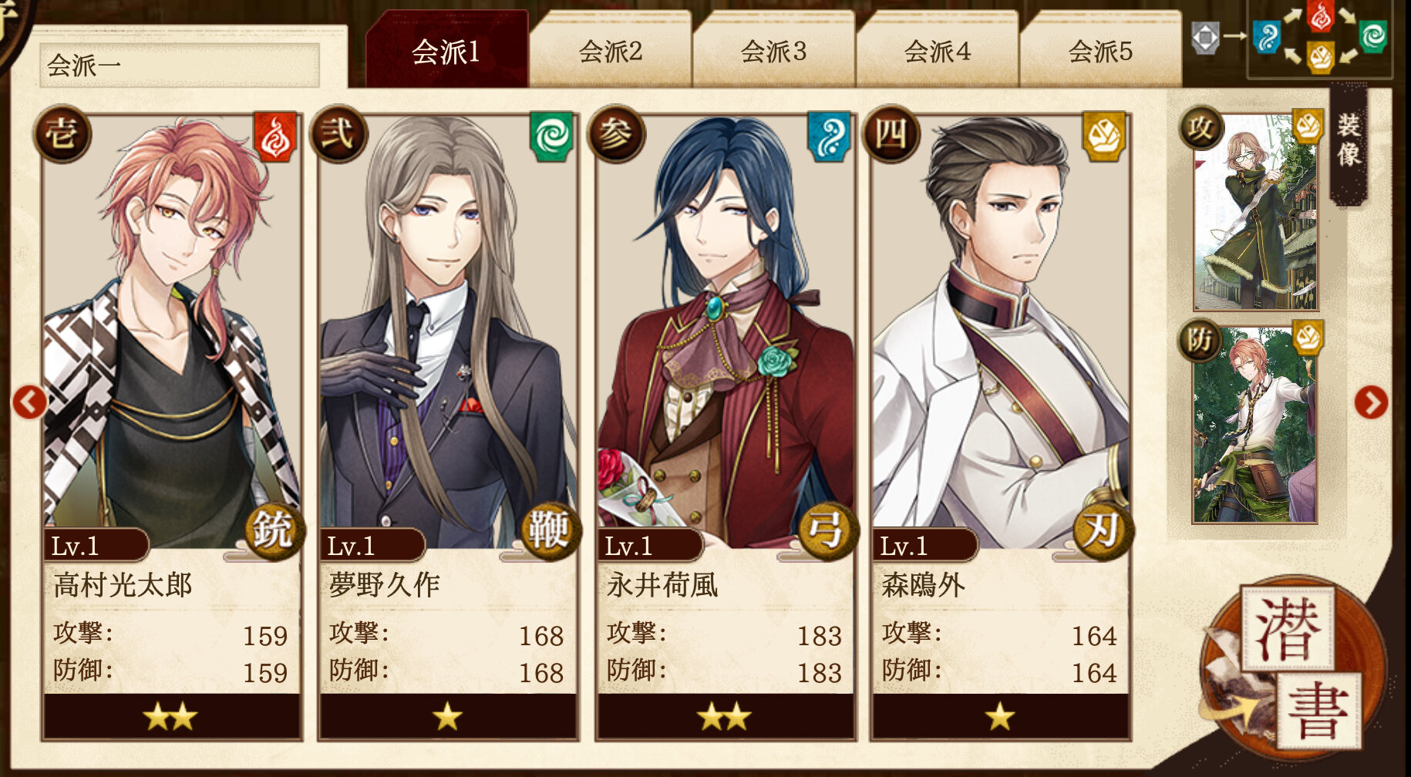Click the 刃 blade weapon badge
Image resolution: width=1411 pixels, height=777 pixels.
[1103, 530]
